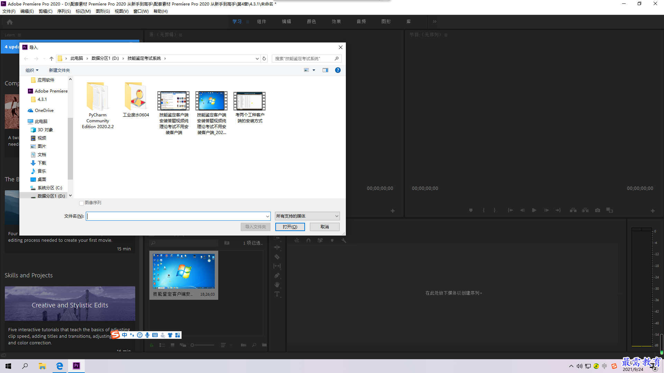Switch to the 编辑 workspace tab
Viewport: 664px width, 373px height.
click(286, 21)
